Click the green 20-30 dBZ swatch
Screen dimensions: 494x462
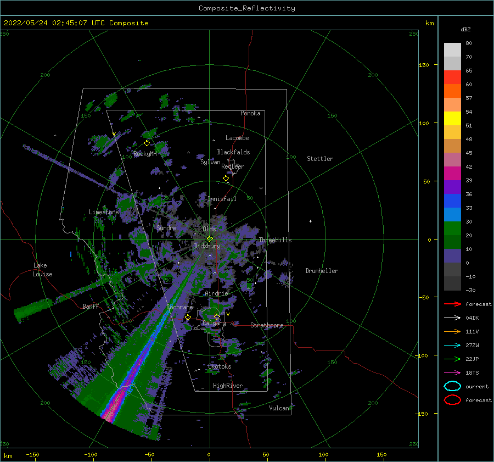coord(452,229)
